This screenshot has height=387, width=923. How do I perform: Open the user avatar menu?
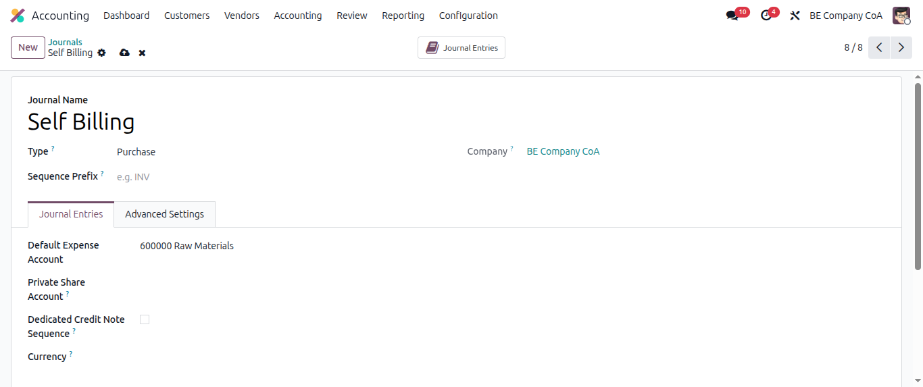tap(901, 16)
